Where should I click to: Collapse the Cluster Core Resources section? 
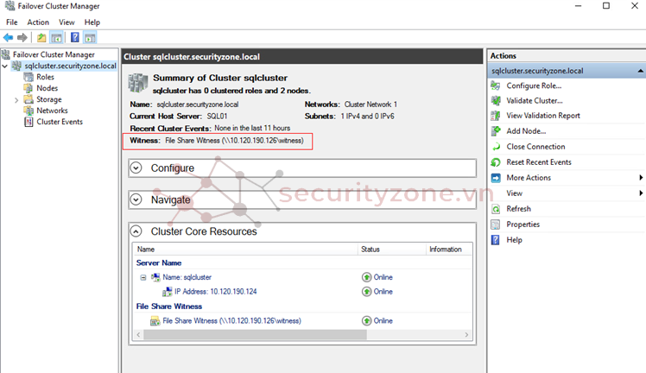coord(136,231)
